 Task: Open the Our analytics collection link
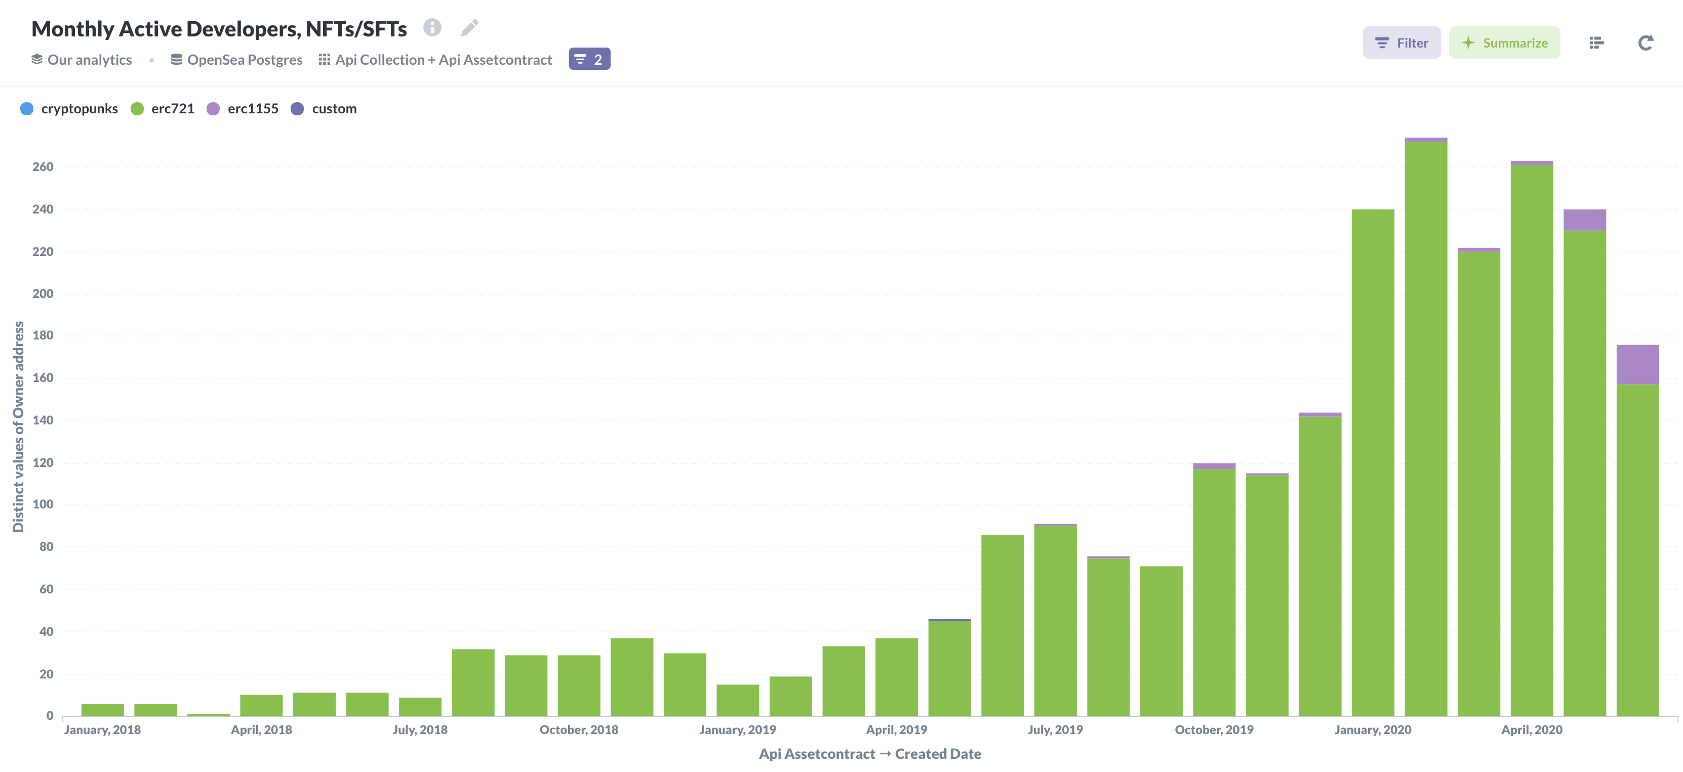click(90, 60)
